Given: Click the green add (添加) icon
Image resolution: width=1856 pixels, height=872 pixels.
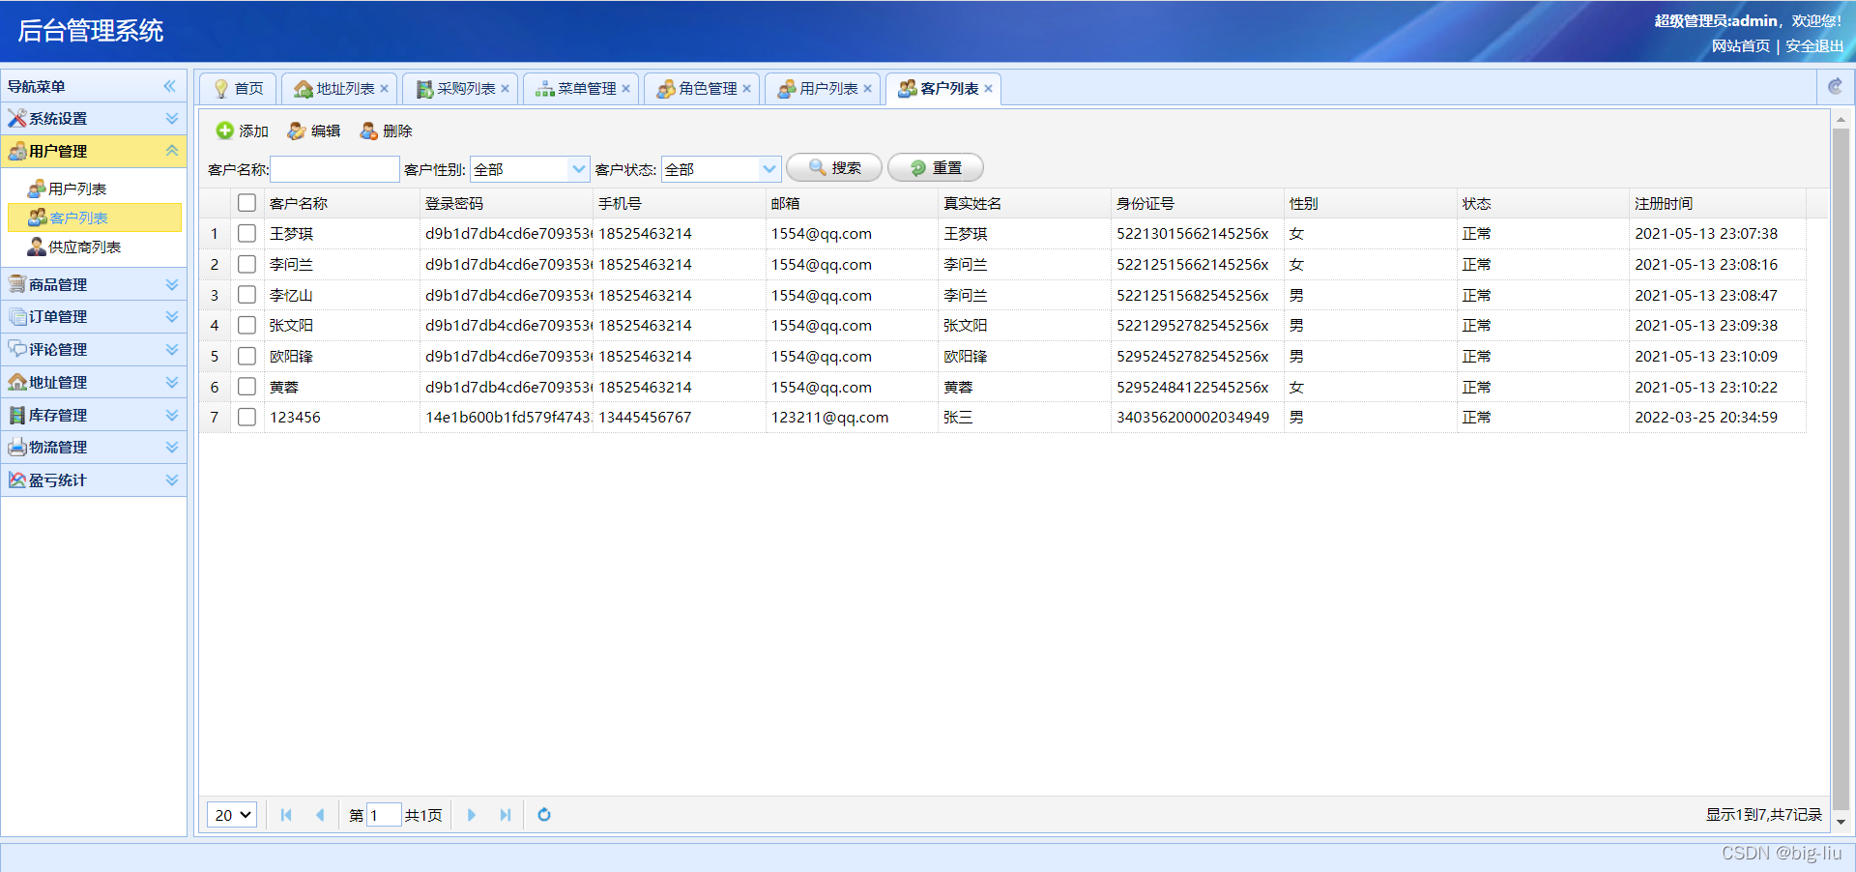Looking at the screenshot, I should point(224,131).
